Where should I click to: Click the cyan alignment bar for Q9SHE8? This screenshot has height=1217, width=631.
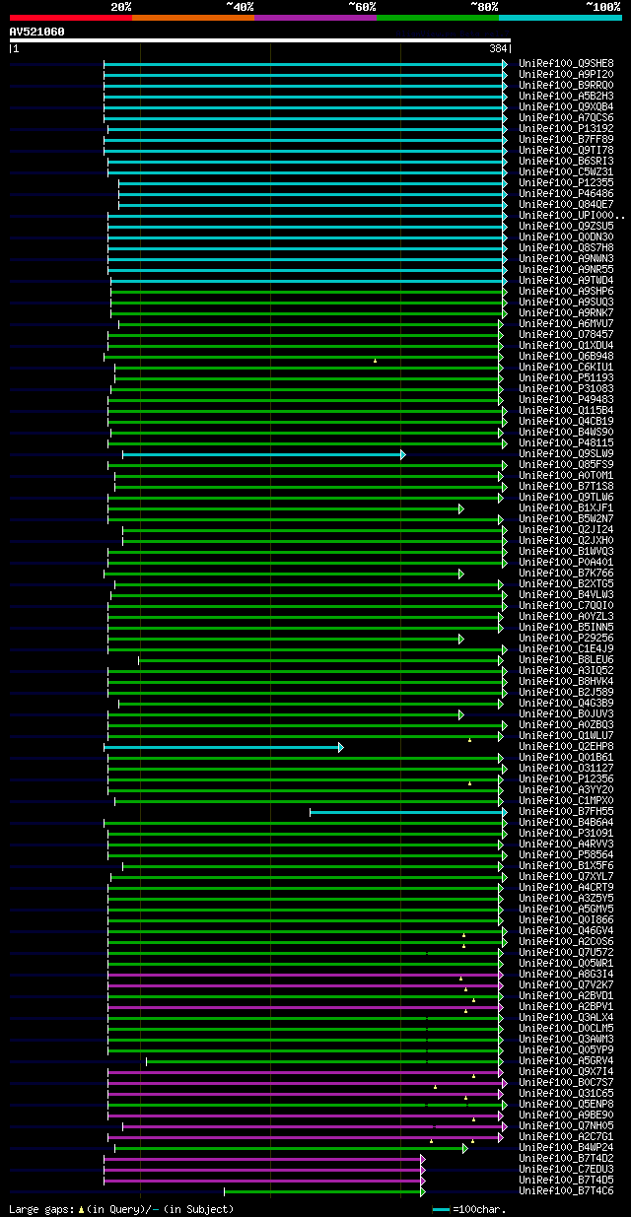tap(306, 64)
